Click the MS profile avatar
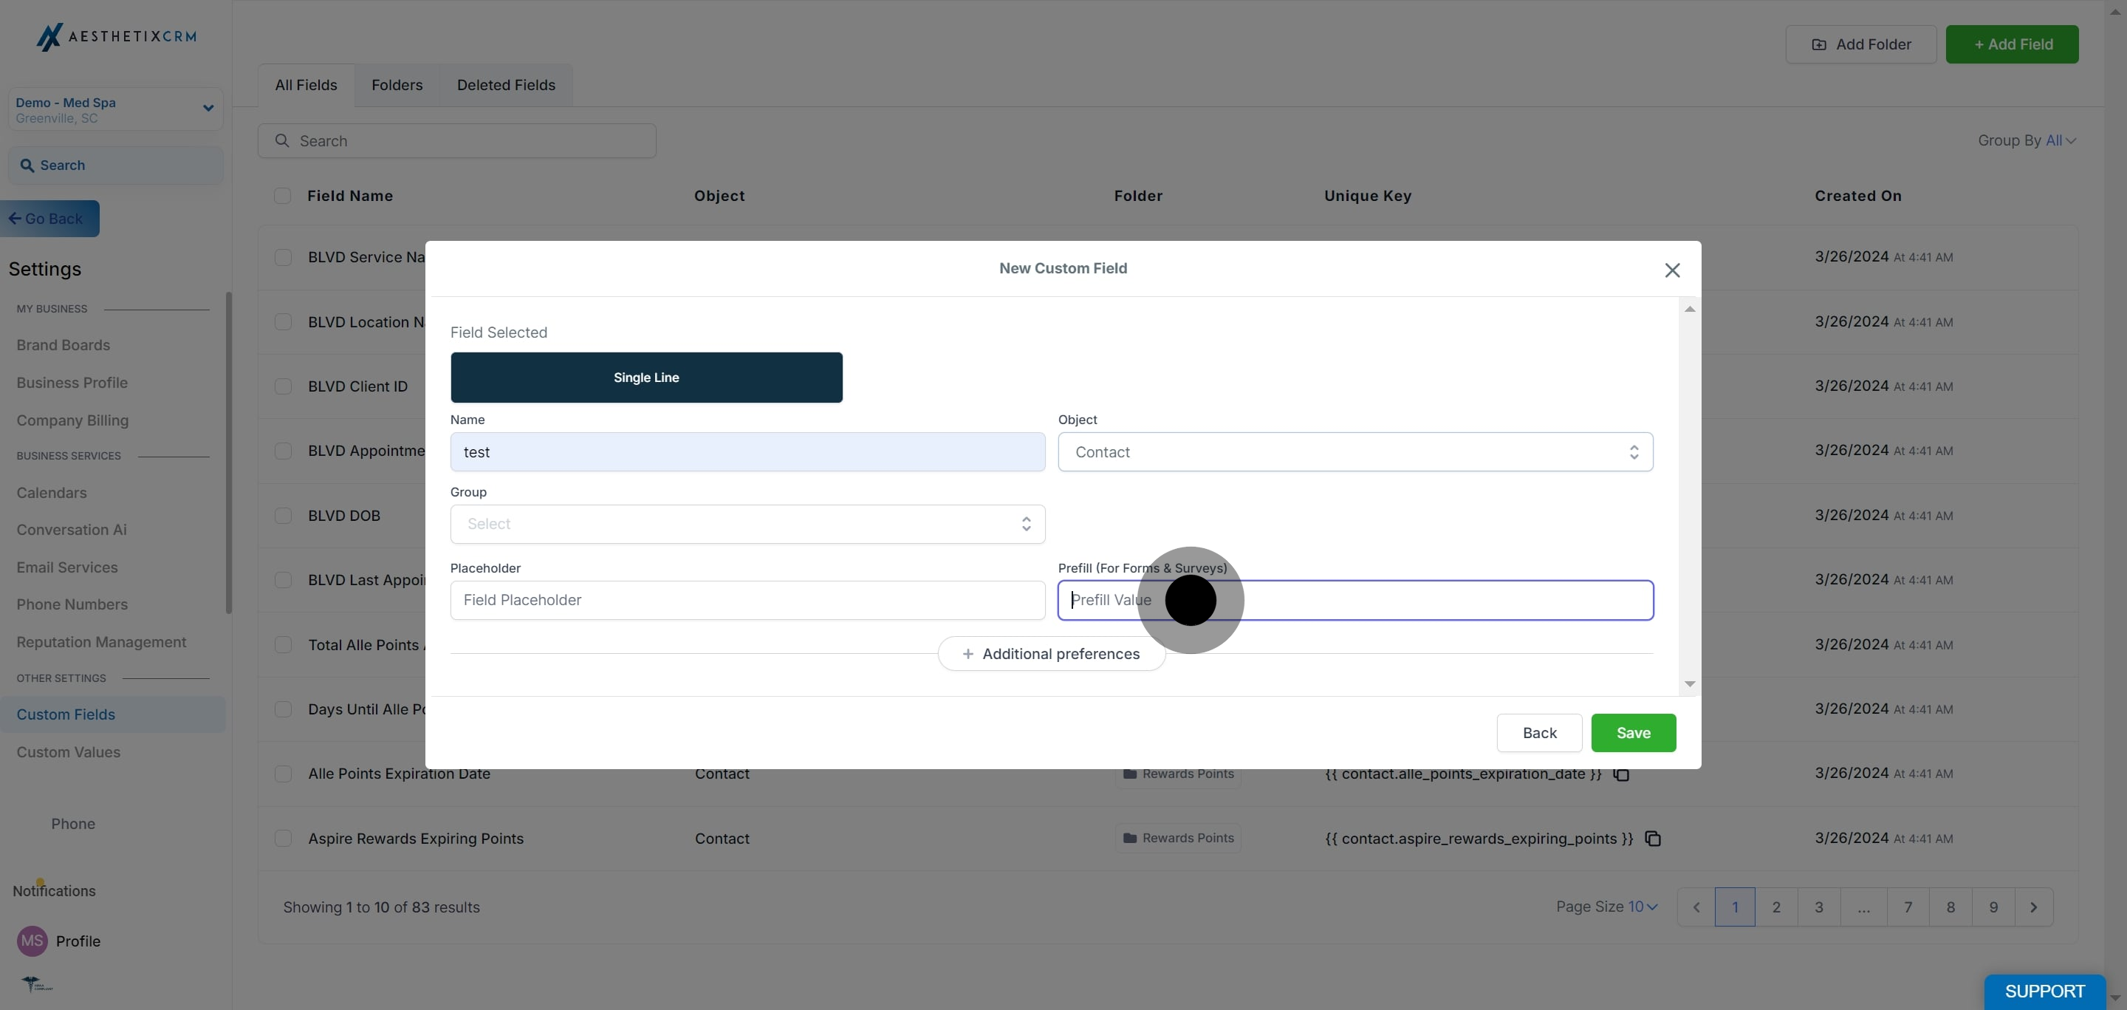This screenshot has height=1010, width=2127. coord(32,941)
